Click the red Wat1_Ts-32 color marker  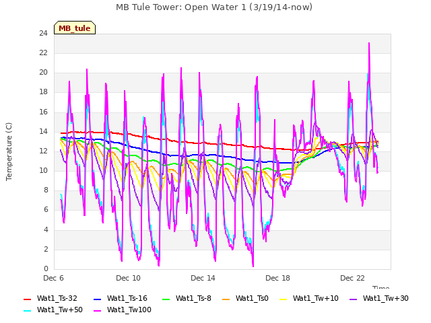pos(27,299)
